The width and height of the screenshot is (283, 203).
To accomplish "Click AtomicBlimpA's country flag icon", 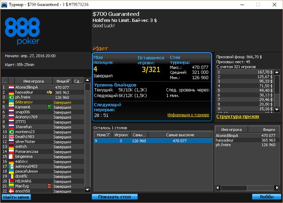I will click(x=11, y=87).
